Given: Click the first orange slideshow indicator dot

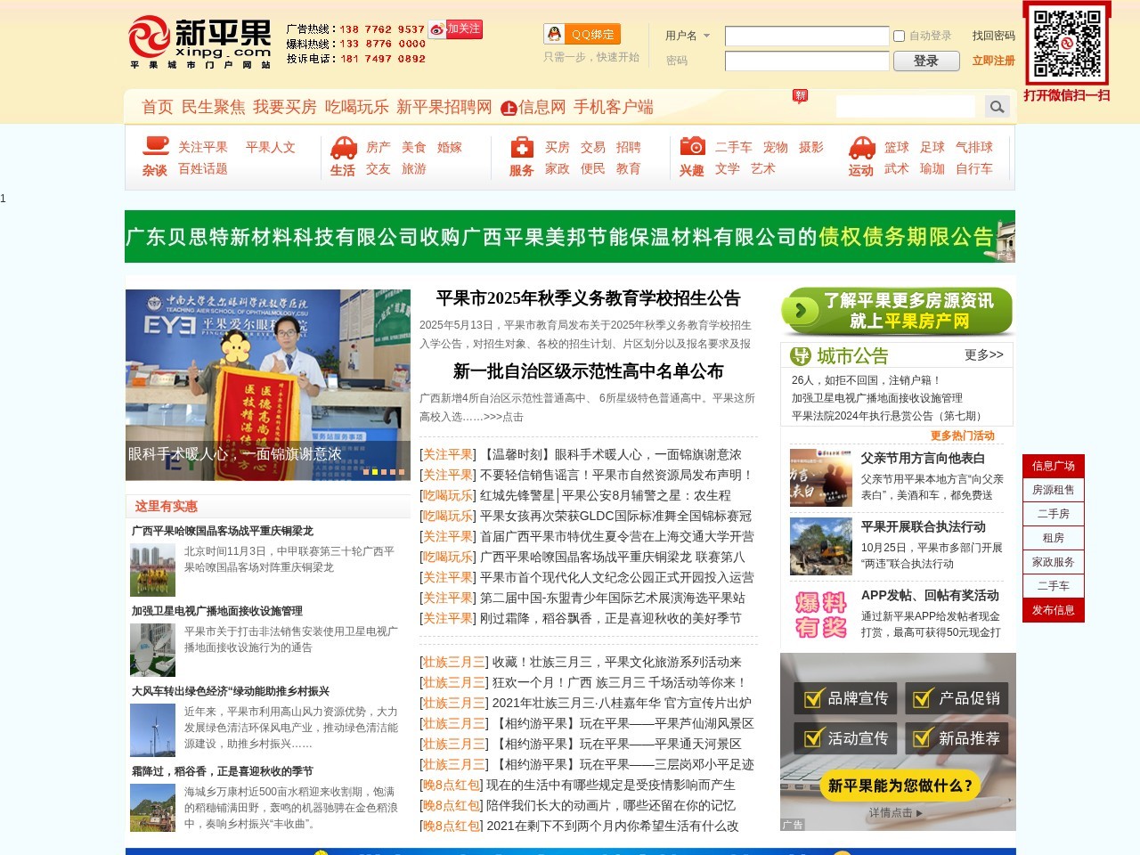Looking at the screenshot, I should [366, 472].
